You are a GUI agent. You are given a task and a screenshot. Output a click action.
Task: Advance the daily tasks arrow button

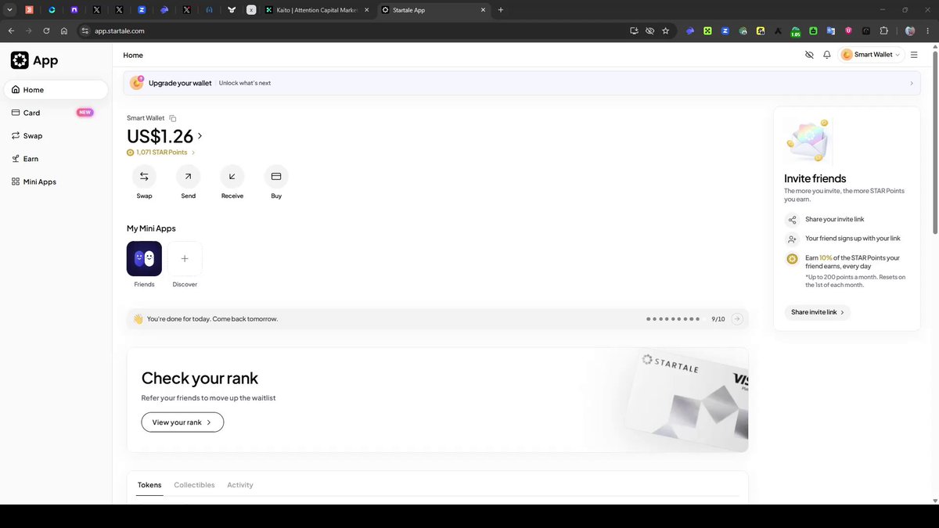point(737,319)
